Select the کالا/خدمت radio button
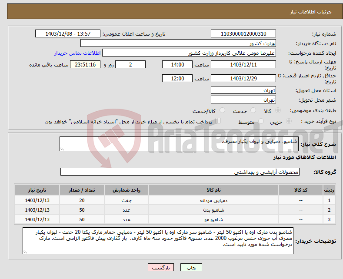This screenshot has height=279, width=343. 222,110
